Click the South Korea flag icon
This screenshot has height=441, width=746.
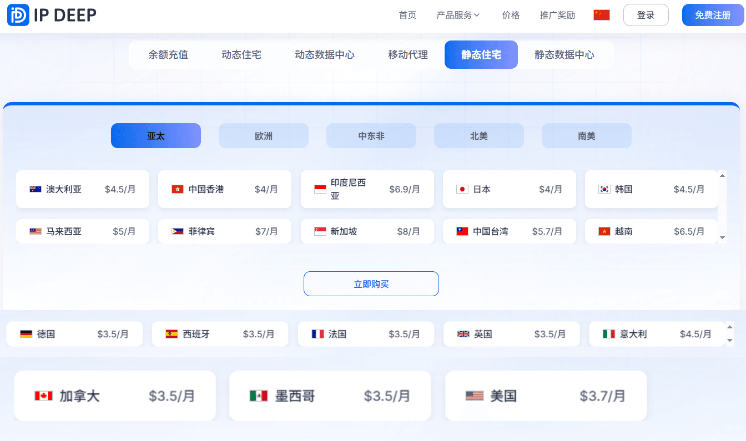point(604,189)
